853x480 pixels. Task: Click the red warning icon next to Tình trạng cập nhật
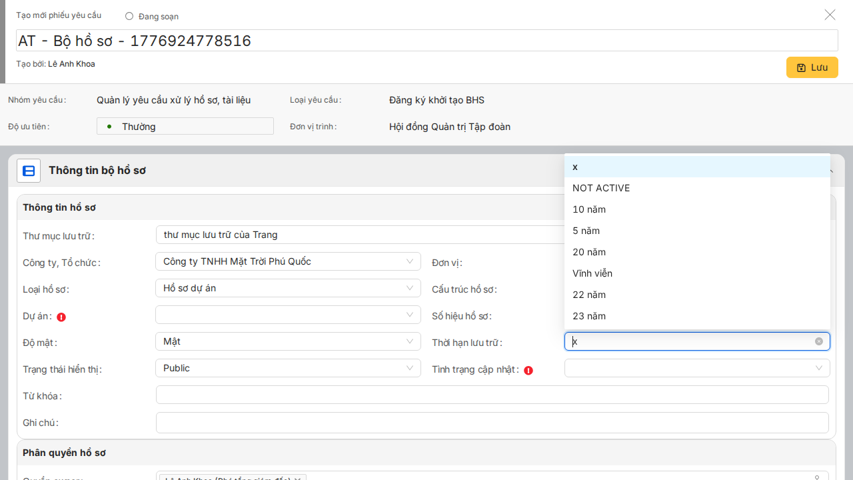pyautogui.click(x=528, y=370)
